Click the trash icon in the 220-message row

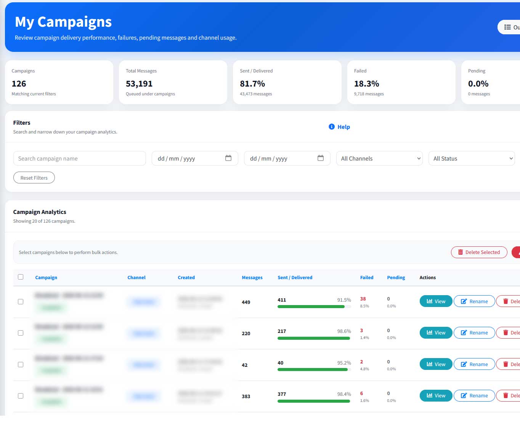(506, 333)
